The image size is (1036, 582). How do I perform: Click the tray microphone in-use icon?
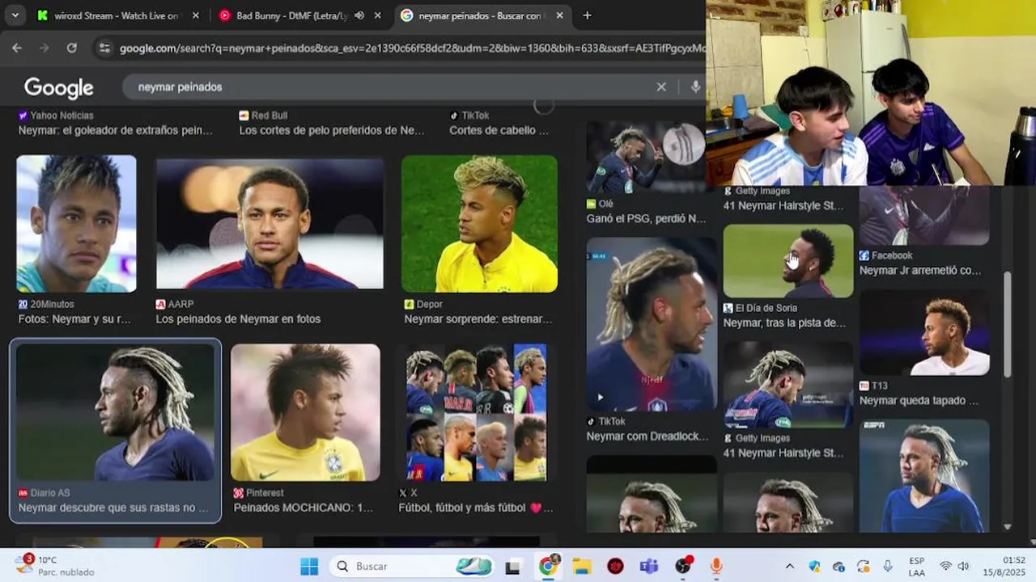click(x=888, y=567)
